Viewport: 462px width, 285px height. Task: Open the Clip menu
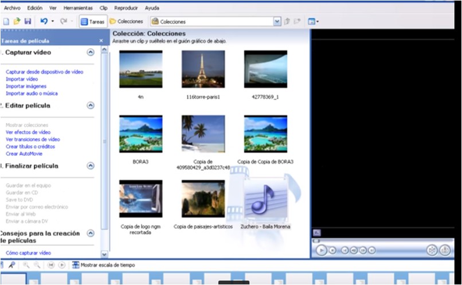tap(103, 8)
